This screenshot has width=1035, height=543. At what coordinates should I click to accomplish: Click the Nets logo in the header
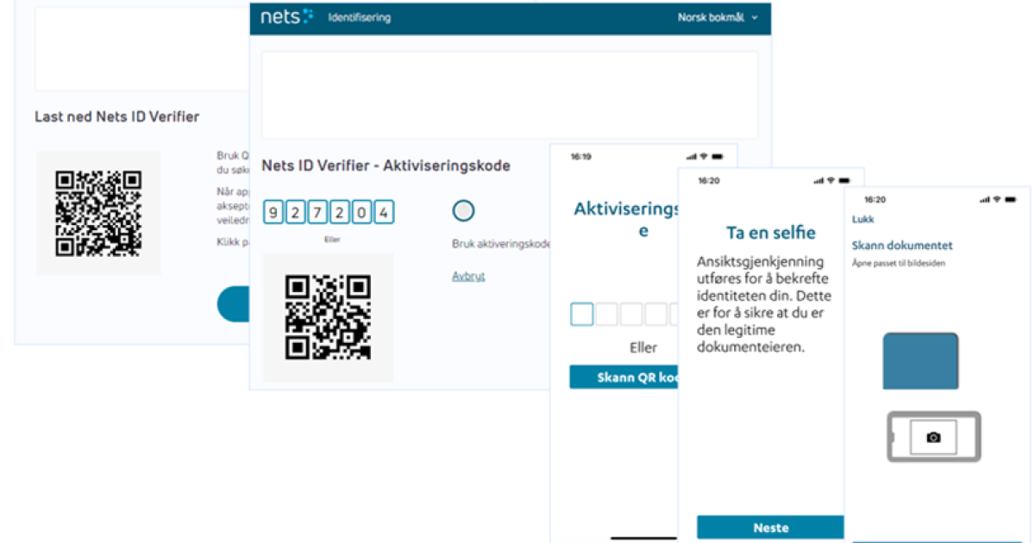click(285, 18)
